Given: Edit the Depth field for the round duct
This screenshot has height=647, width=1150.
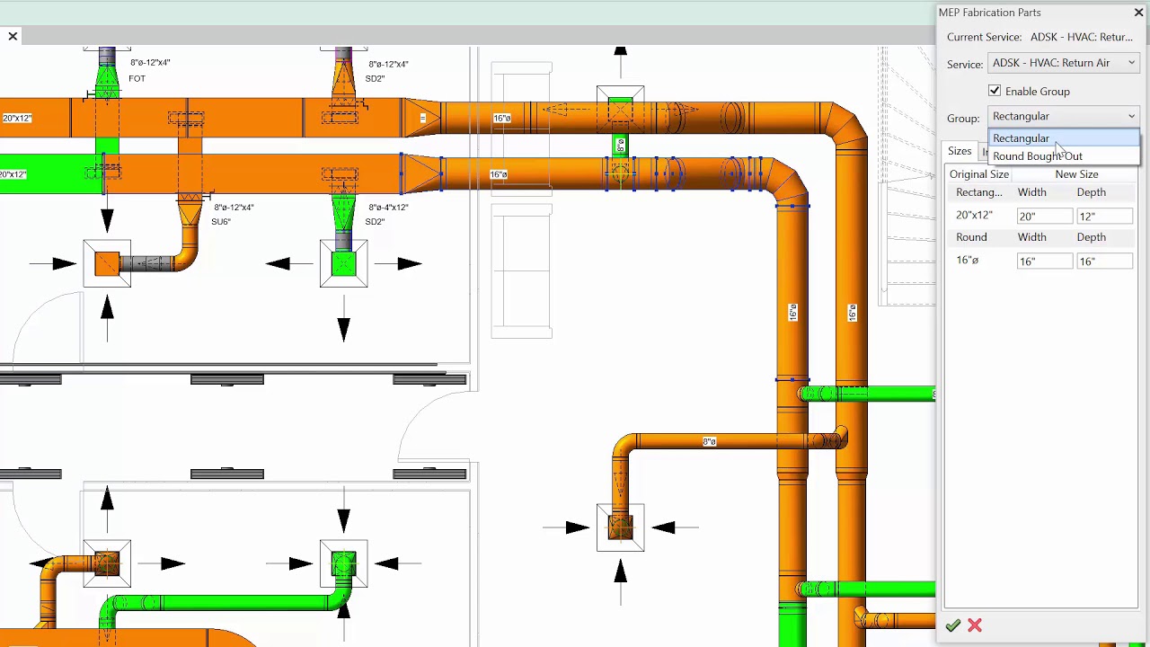Looking at the screenshot, I should pos(1103,261).
